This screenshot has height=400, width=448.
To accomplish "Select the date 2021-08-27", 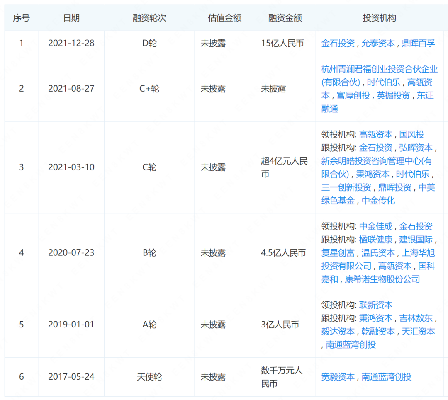I will point(71,89).
